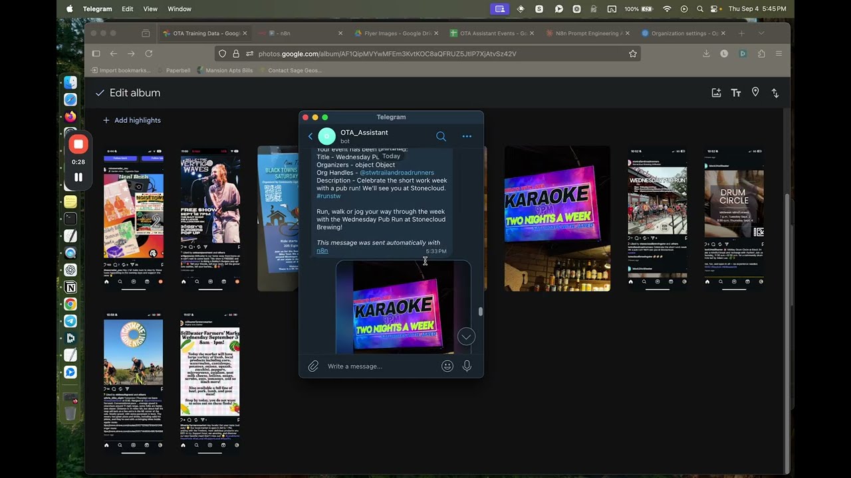851x478 pixels.
Task: Switch to the OTA Assistant Events tab
Action: [x=492, y=33]
